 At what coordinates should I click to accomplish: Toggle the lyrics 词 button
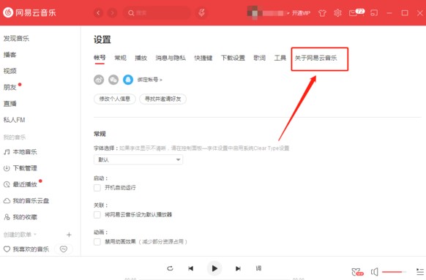coord(258,268)
